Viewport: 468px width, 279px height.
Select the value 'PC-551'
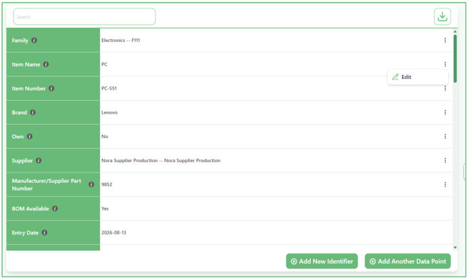point(109,88)
